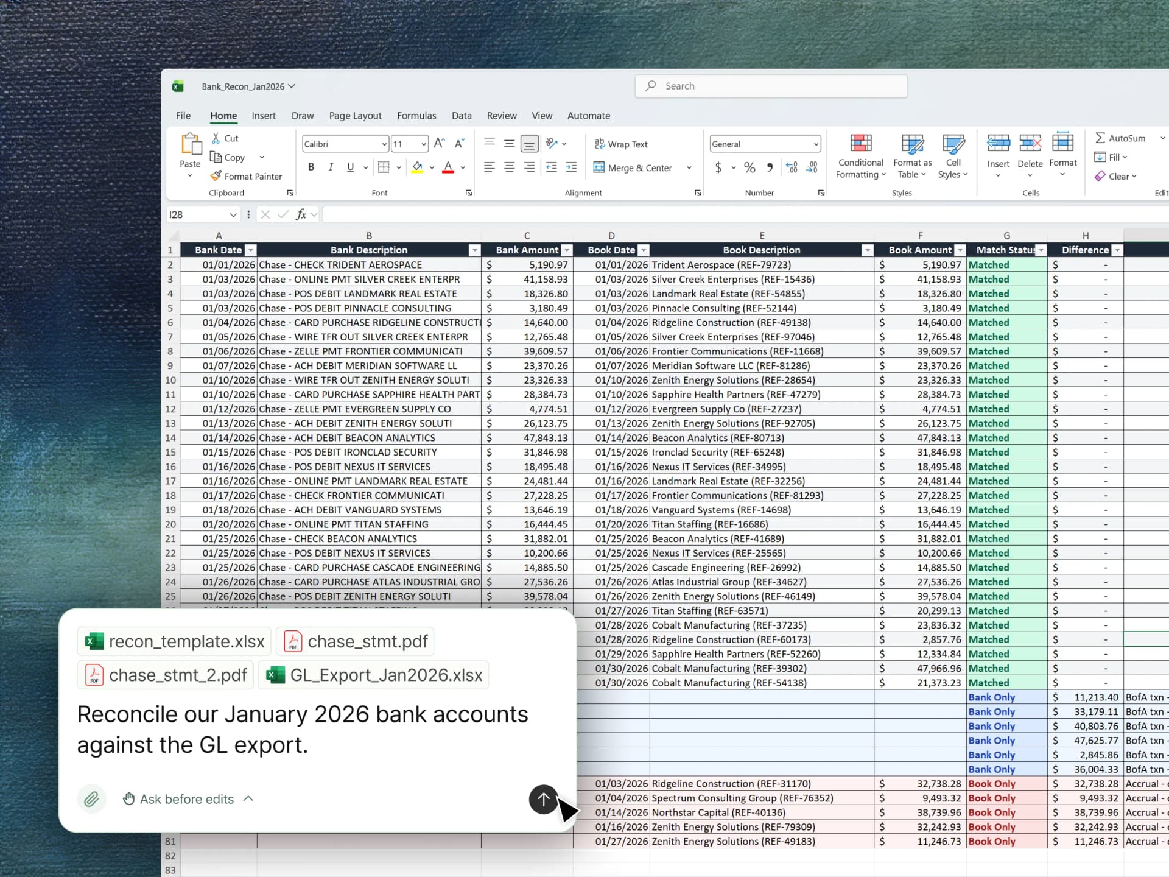Switch to the Formulas tab
Screen dimensions: 1169x877
point(416,116)
